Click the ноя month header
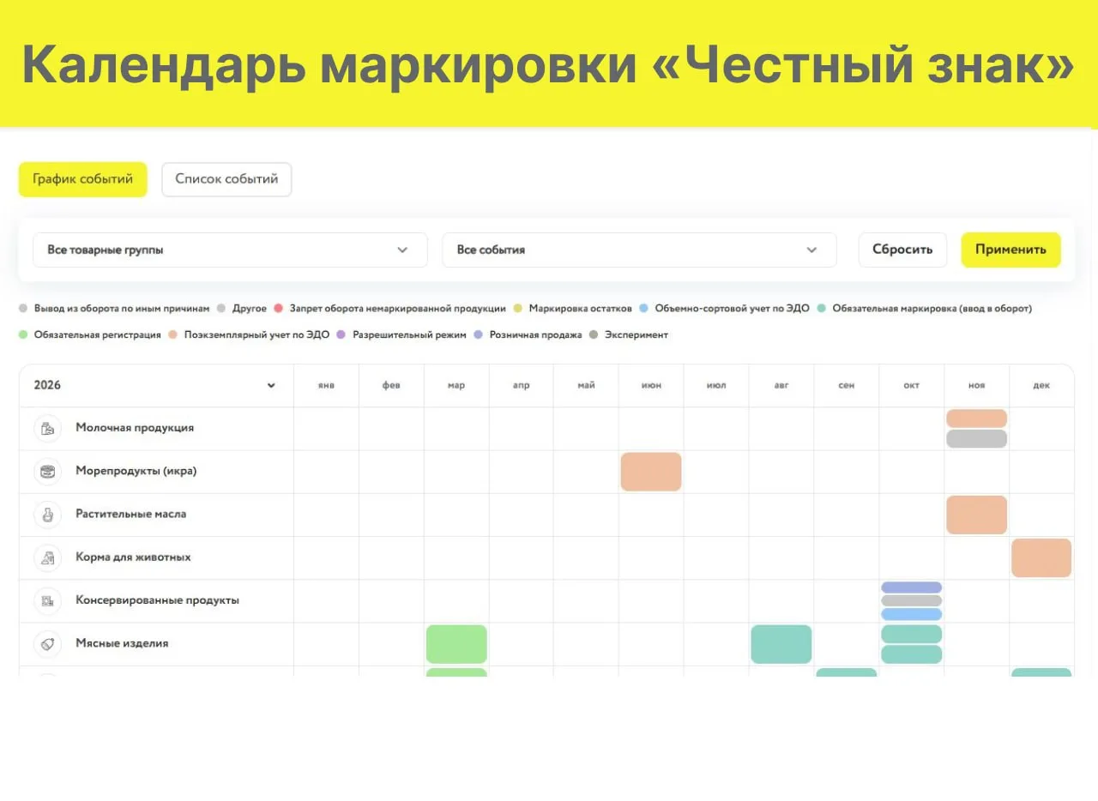Screen dimensions: 1098x801 pyautogui.click(x=976, y=385)
